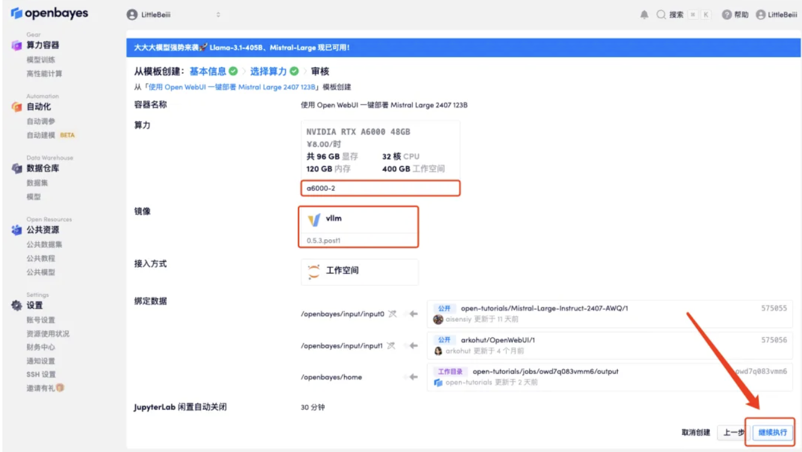Open 公共教程 in the sidebar

point(41,259)
